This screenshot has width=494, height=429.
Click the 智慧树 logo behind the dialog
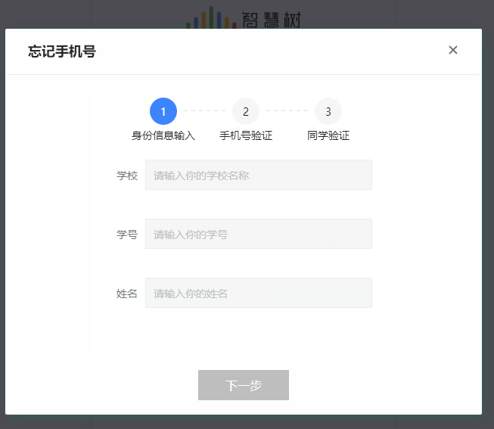(x=244, y=18)
